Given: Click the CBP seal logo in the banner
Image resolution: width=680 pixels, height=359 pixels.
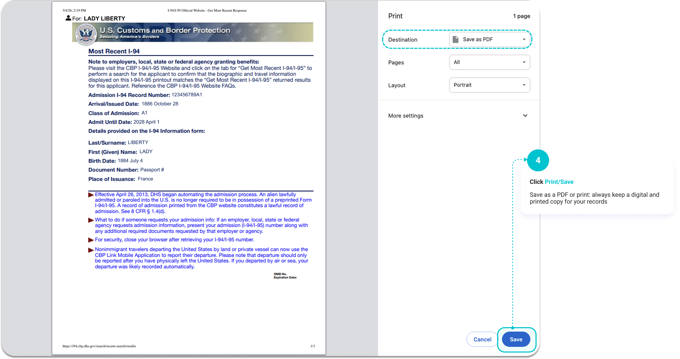Looking at the screenshot, I should point(86,34).
